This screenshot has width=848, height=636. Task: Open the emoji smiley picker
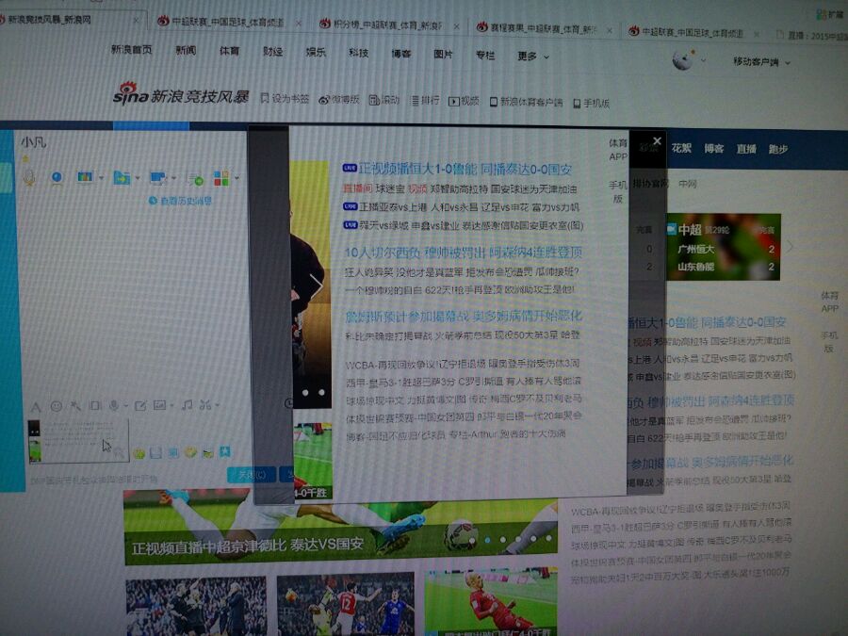[x=56, y=405]
